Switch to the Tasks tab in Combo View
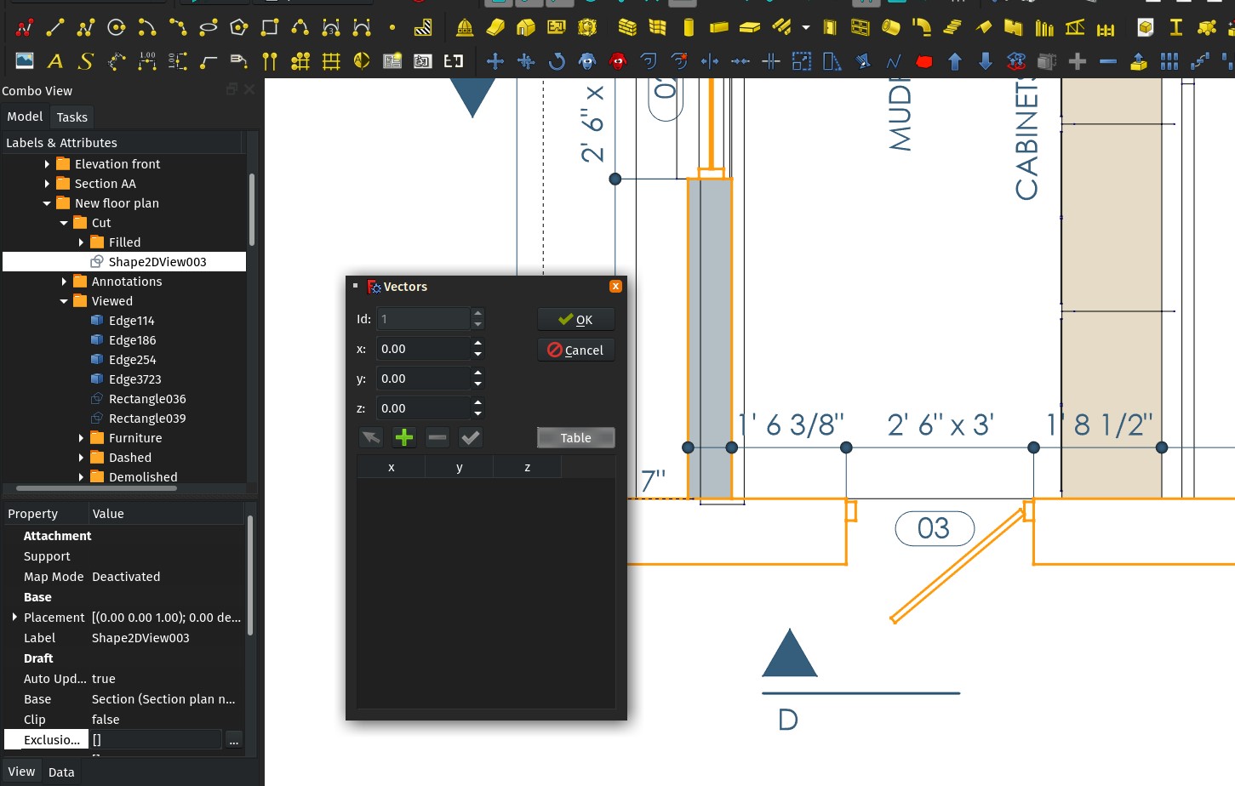This screenshot has height=786, width=1235. pos(71,117)
